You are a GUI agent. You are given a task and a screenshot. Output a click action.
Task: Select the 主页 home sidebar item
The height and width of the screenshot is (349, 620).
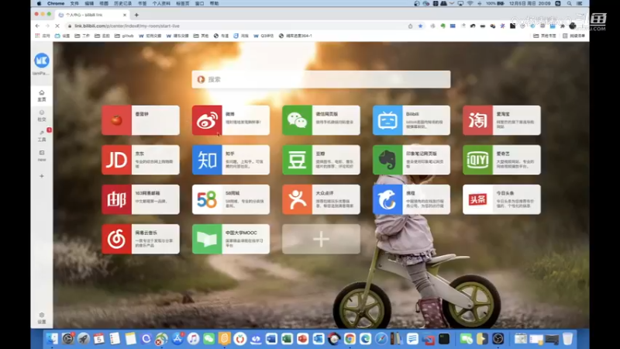tap(42, 95)
